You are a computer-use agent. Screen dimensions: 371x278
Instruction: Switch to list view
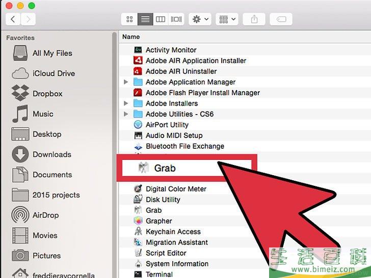click(145, 19)
